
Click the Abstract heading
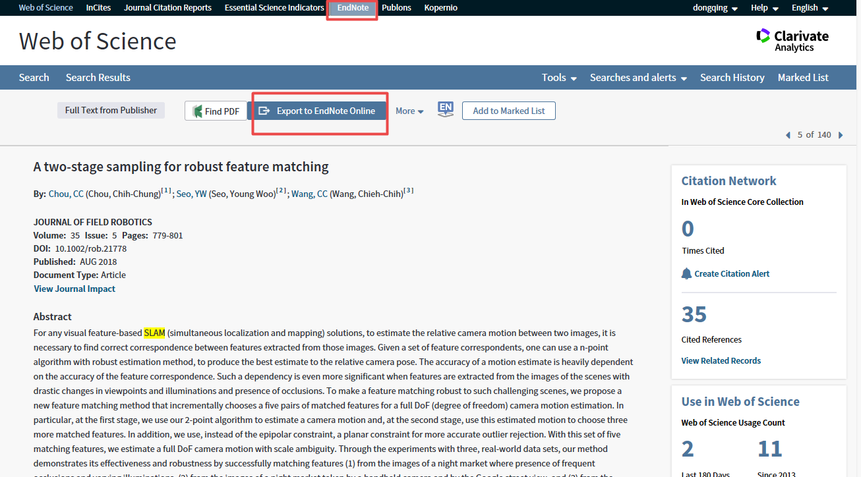click(53, 316)
